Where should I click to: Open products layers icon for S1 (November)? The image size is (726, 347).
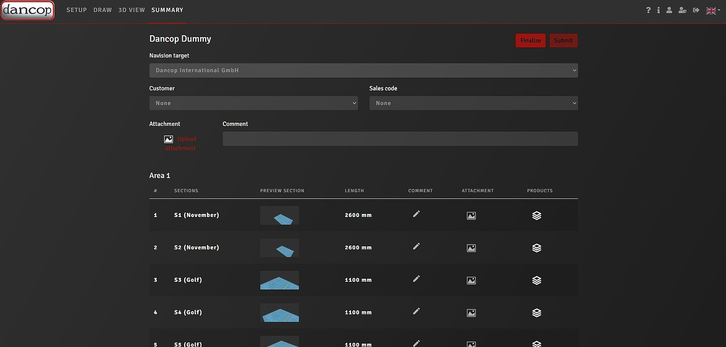[x=536, y=216]
